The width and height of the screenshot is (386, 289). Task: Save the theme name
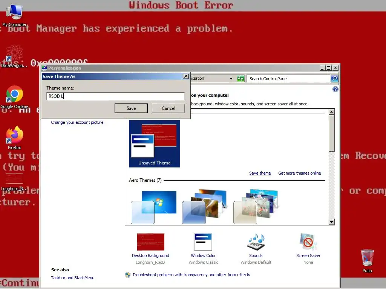tap(131, 108)
